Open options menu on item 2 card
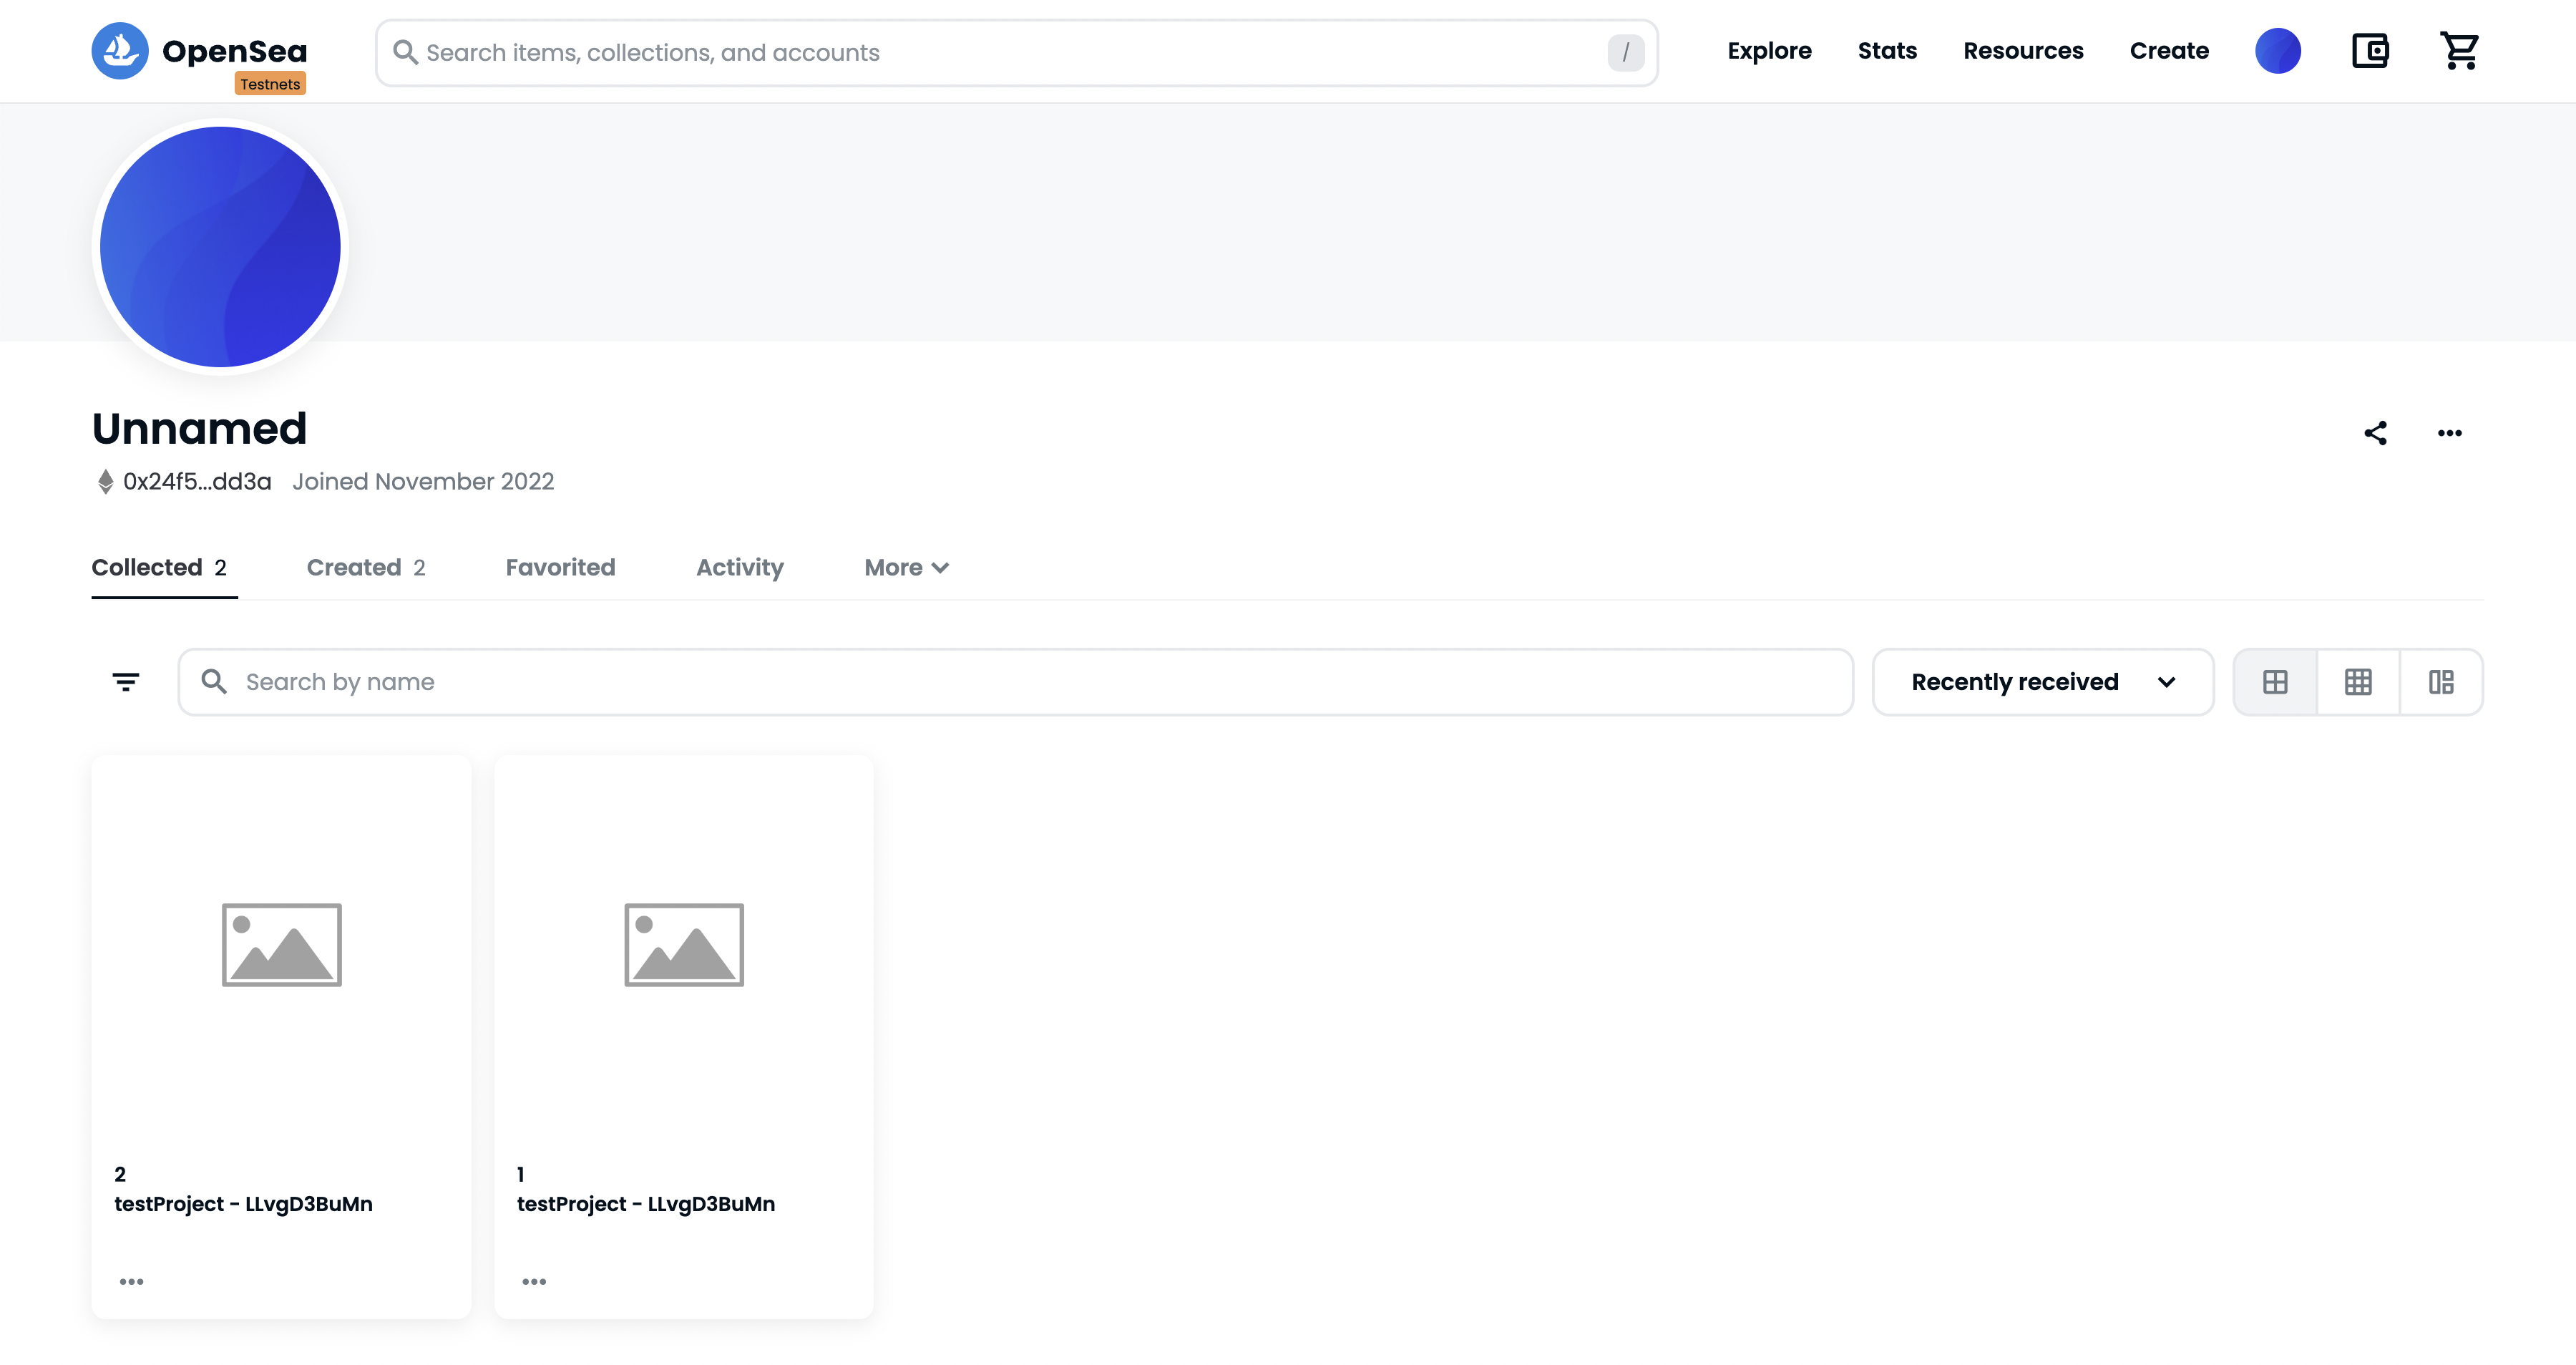Screen dimensions: 2576x1365 point(131,1281)
